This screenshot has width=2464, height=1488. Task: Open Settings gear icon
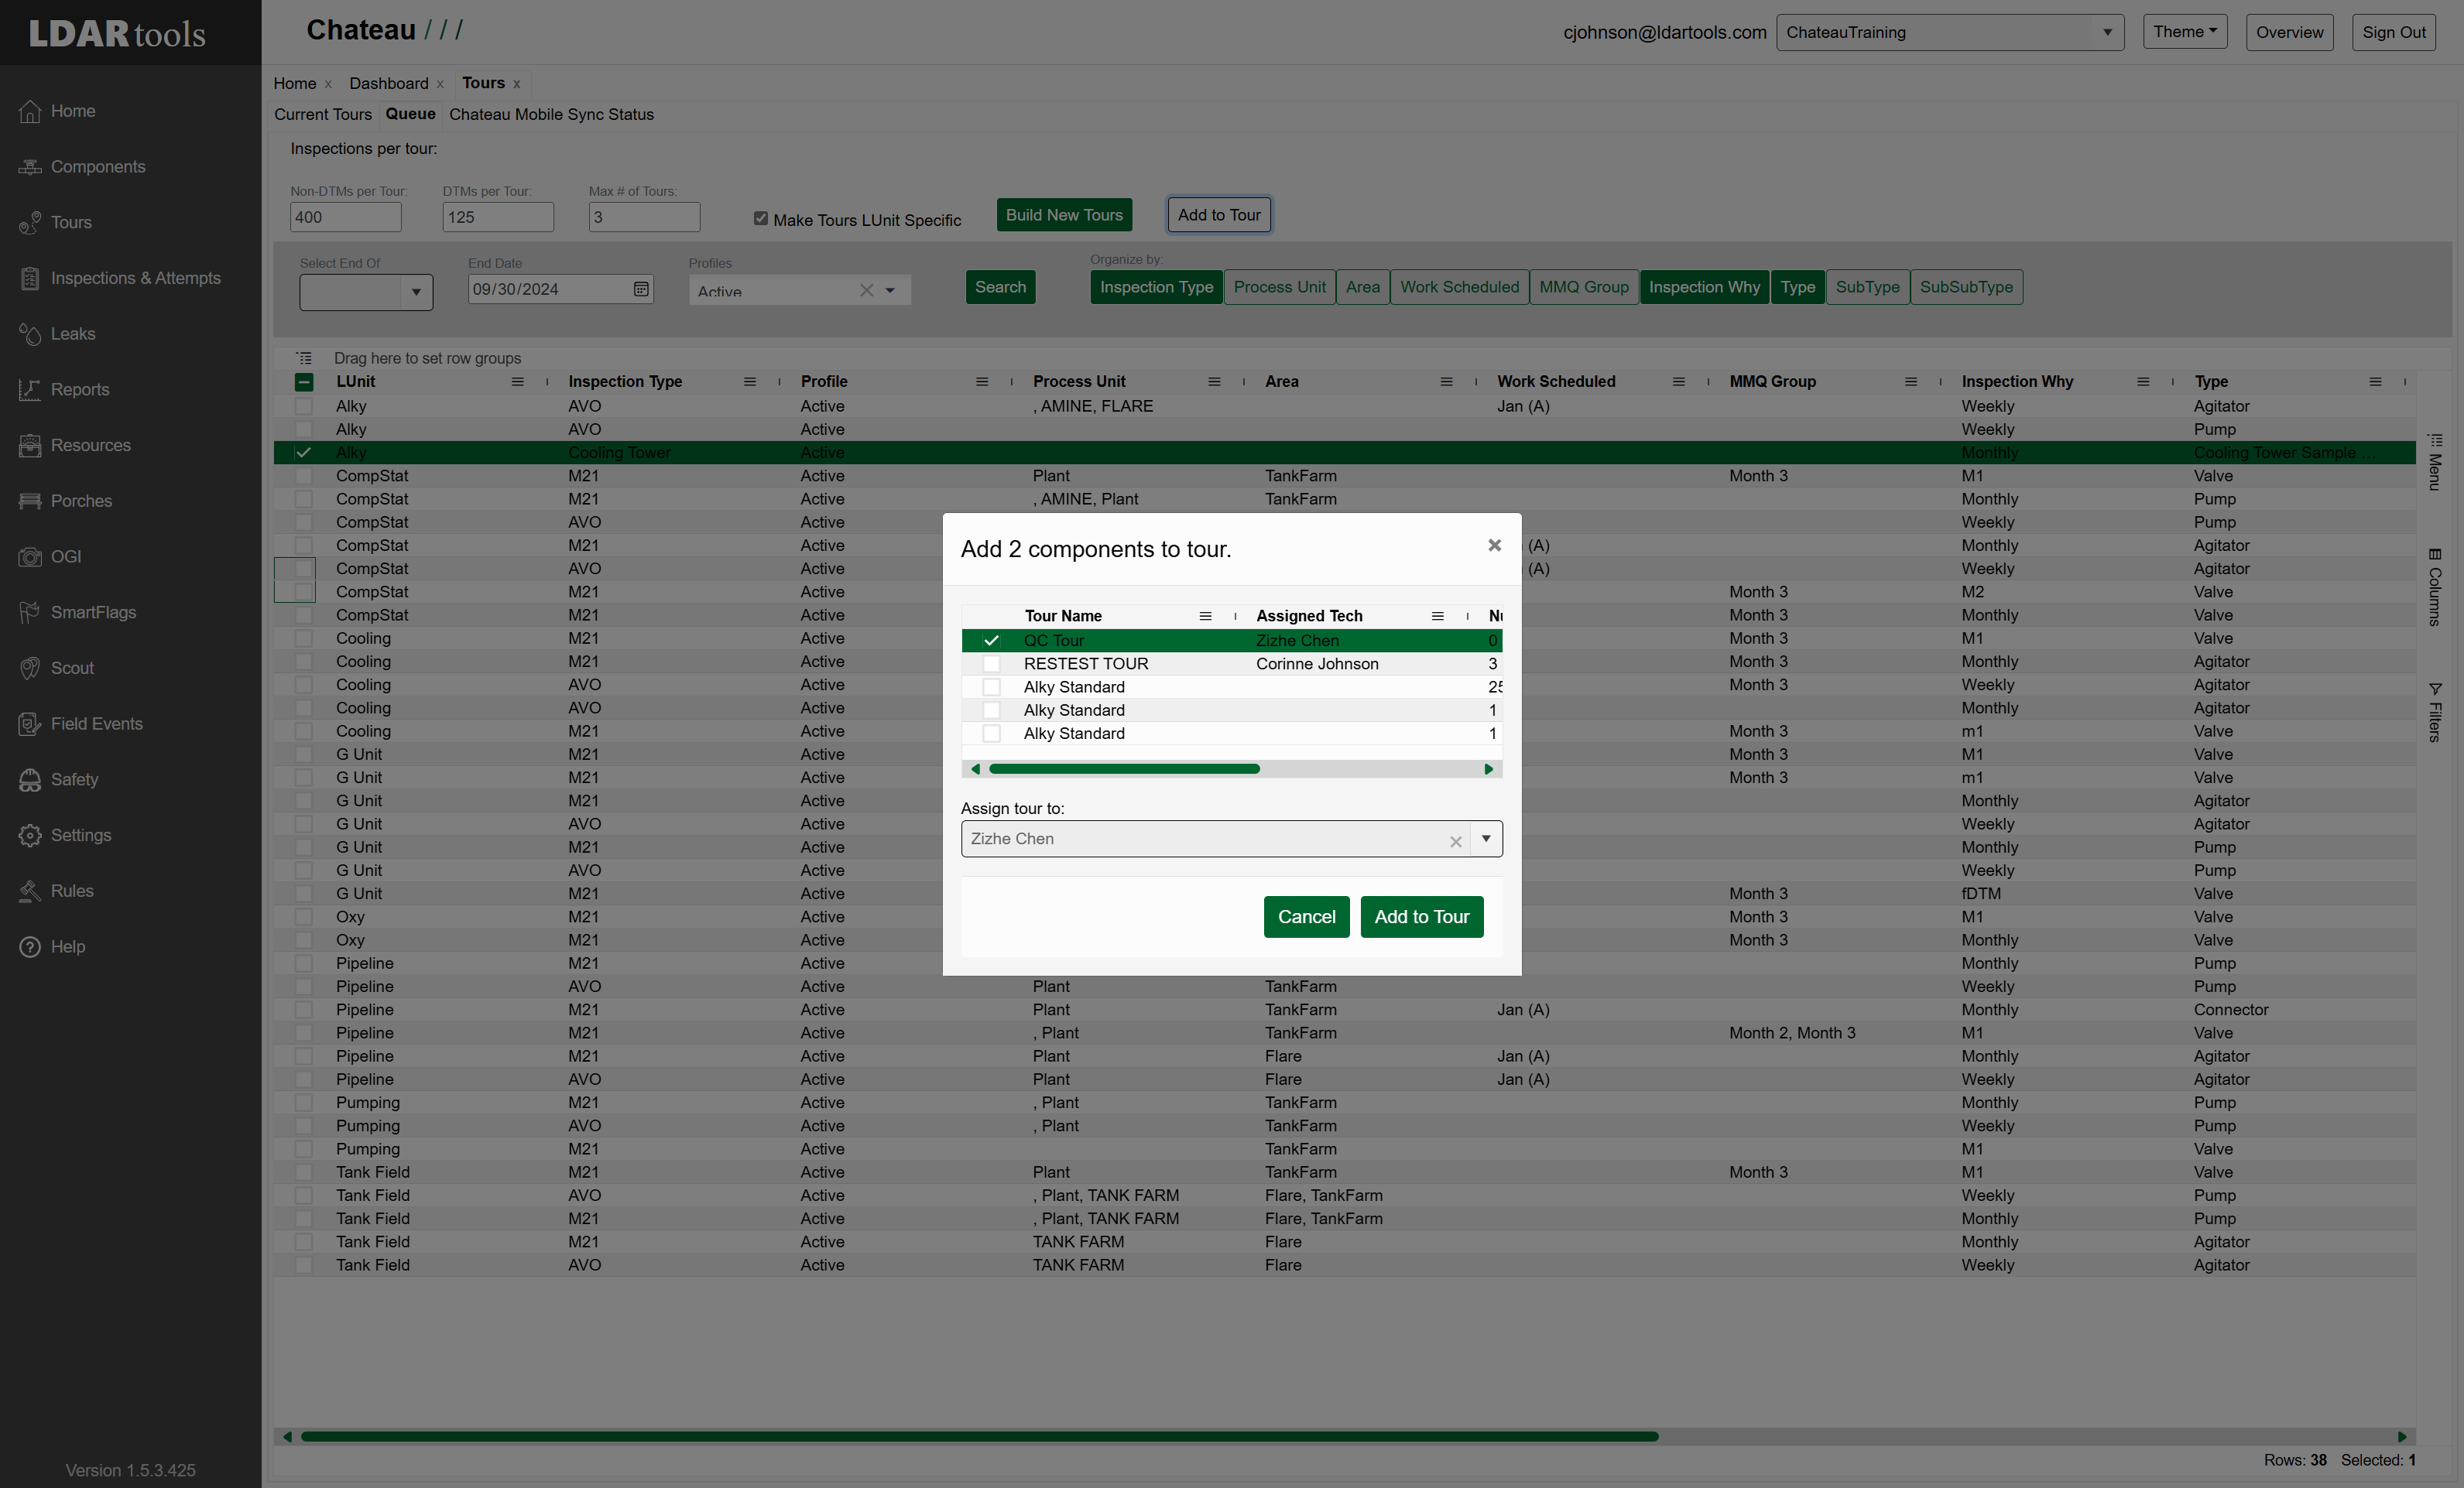click(30, 836)
